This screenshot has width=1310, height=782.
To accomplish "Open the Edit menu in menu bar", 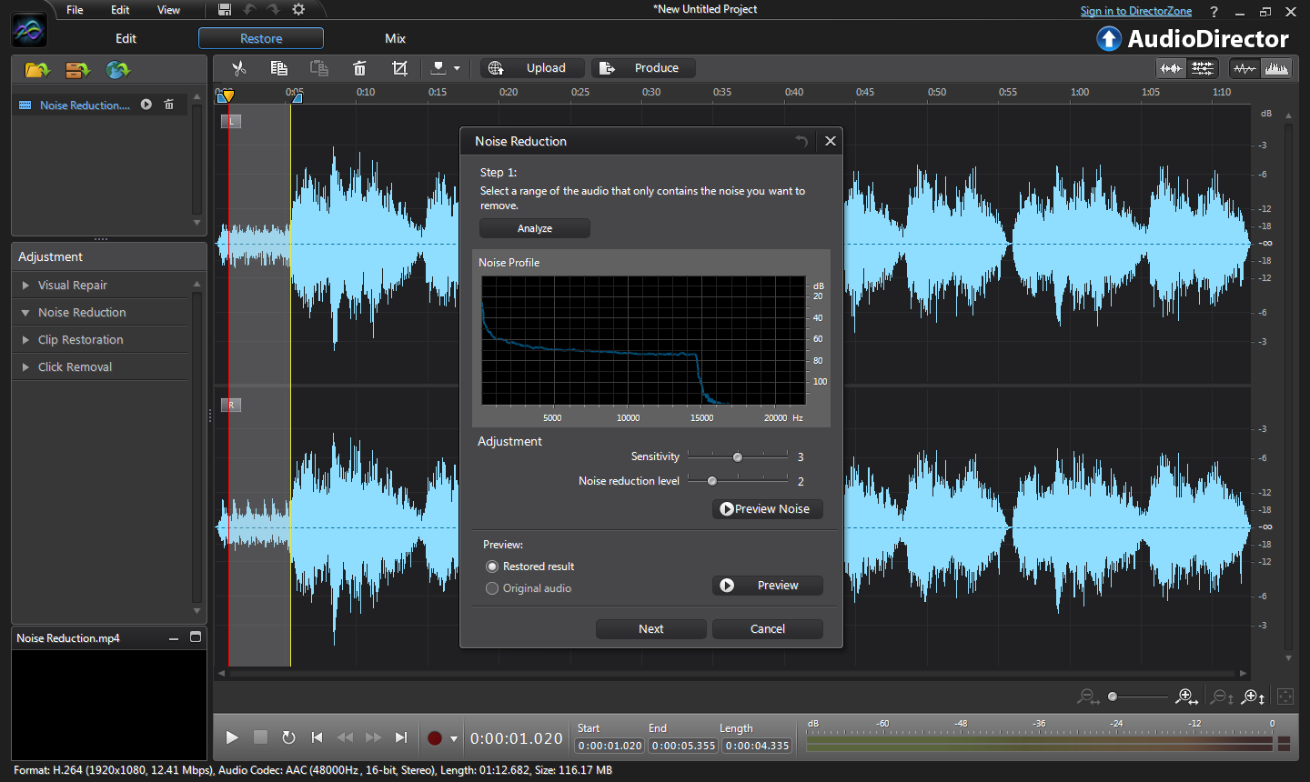I will (x=120, y=10).
